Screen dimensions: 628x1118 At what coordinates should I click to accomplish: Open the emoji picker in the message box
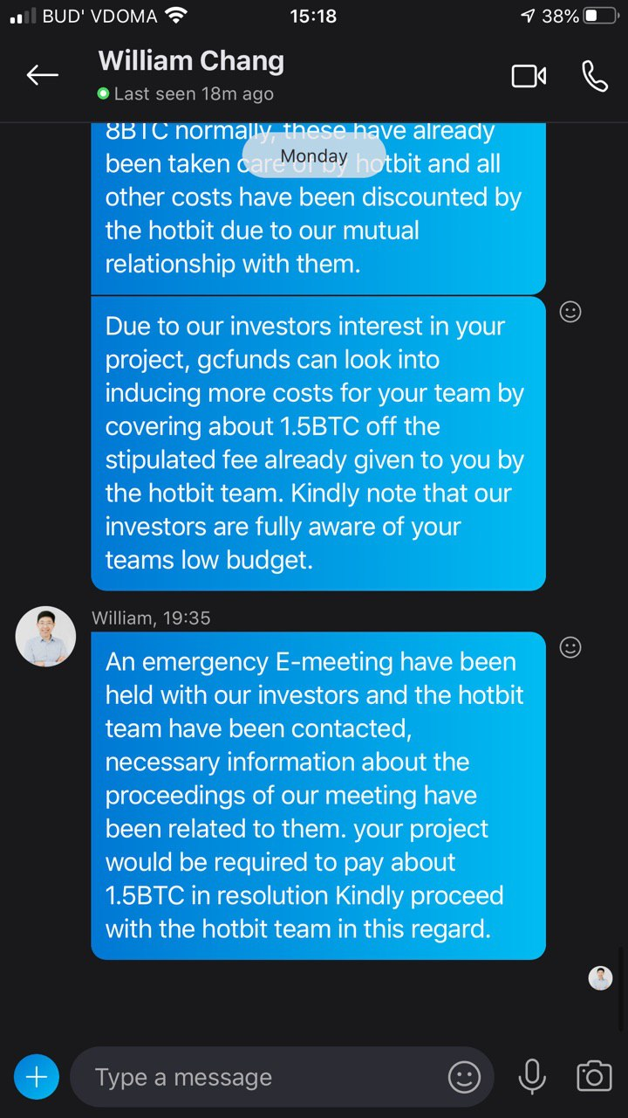click(464, 1077)
